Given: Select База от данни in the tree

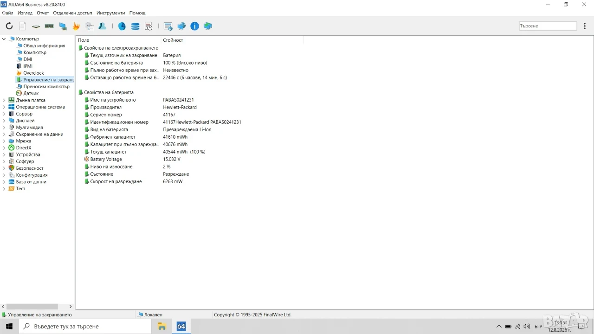Looking at the screenshot, I should 31,182.
